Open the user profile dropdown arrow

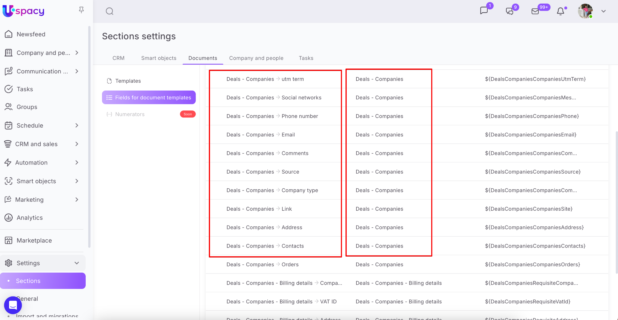coord(603,11)
